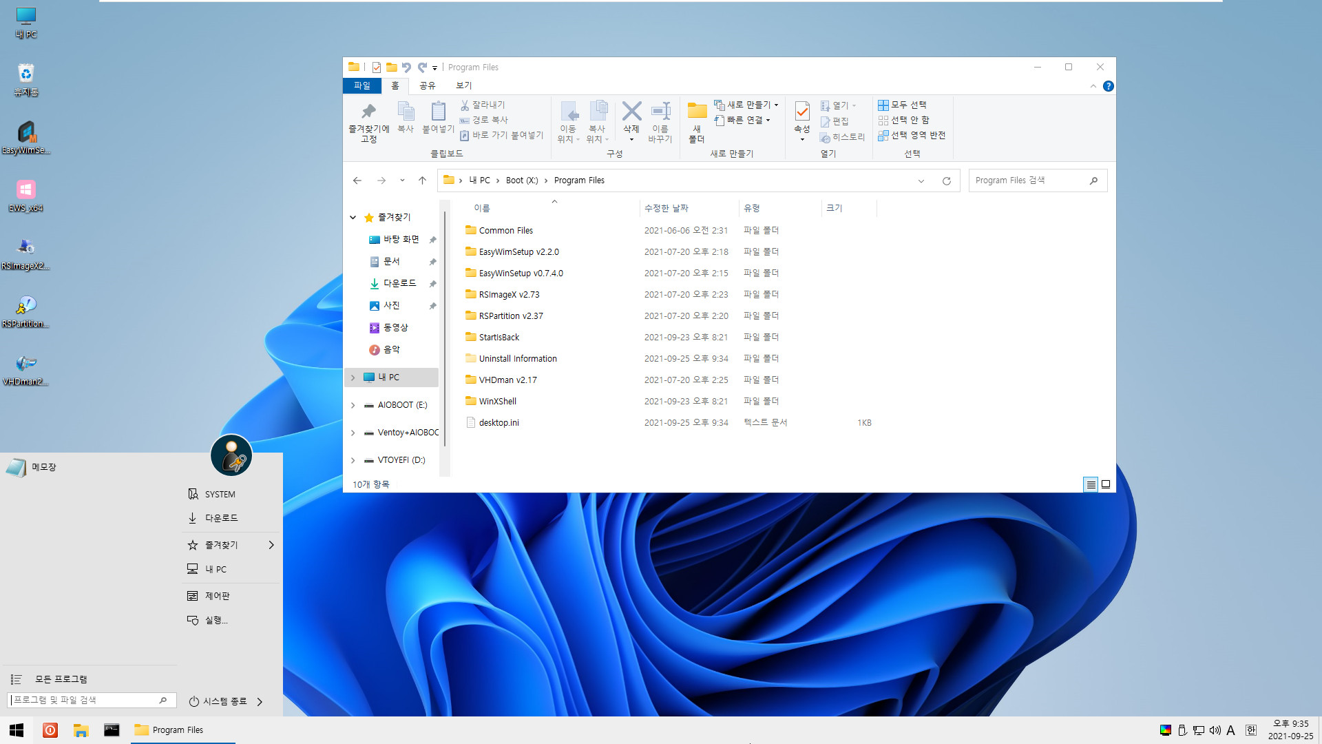This screenshot has width=1322, height=744.
Task: Click the Open (열기) ribbon button
Action: tap(839, 105)
